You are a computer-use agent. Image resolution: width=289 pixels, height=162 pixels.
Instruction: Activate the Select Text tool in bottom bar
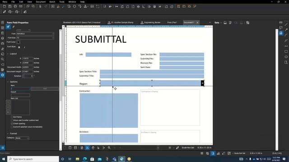104,148
